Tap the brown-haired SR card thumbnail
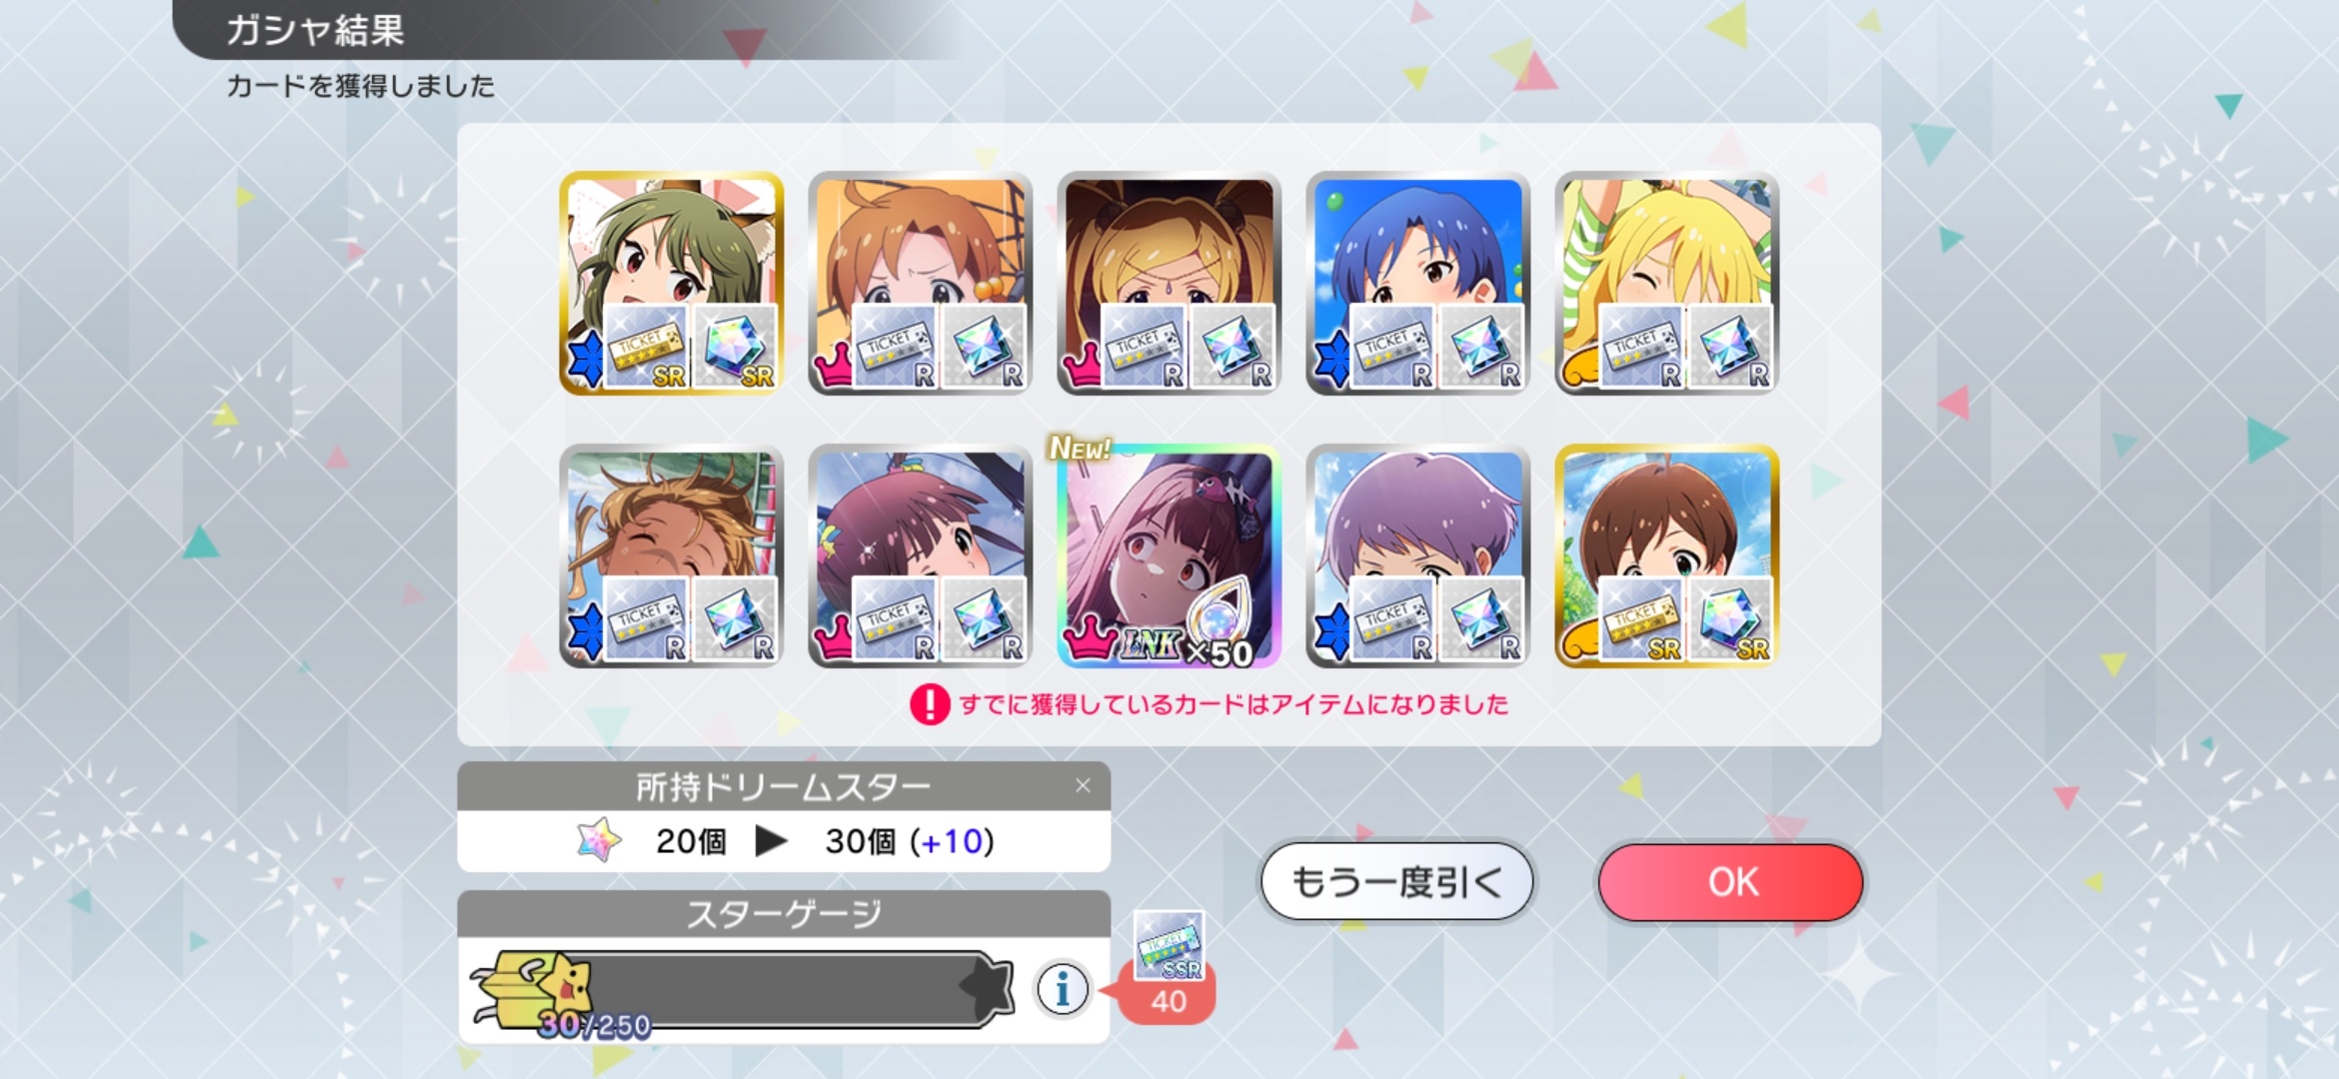The image size is (2339, 1079). point(1666,556)
